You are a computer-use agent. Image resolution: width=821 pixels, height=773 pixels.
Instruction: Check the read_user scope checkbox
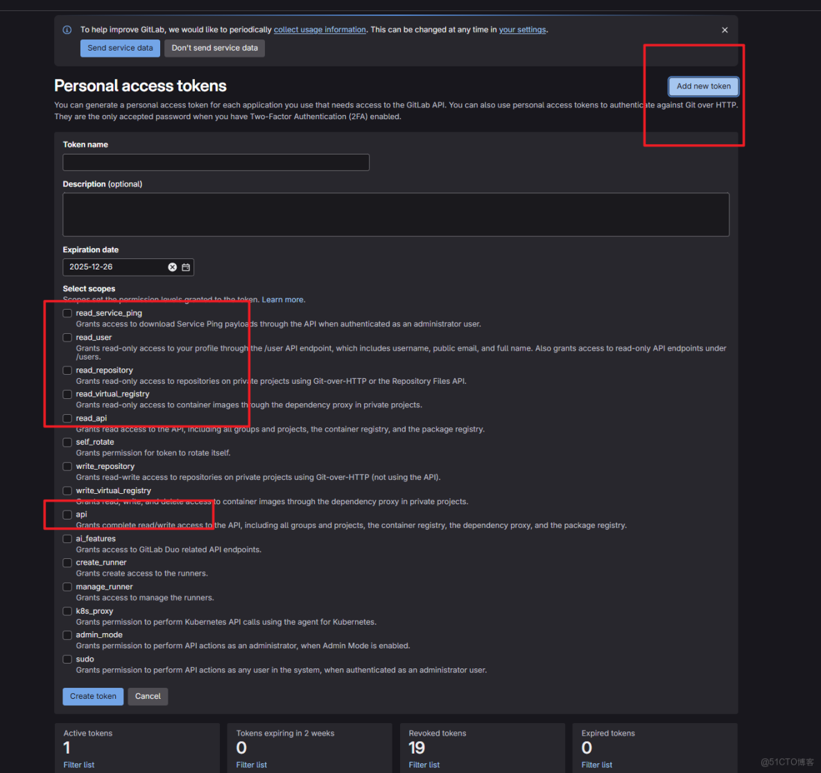click(67, 337)
